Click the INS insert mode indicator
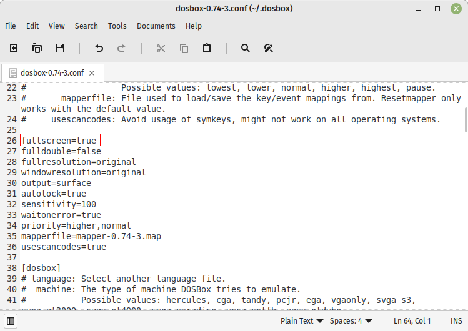Screen dimensions: 468x331 point(456,321)
